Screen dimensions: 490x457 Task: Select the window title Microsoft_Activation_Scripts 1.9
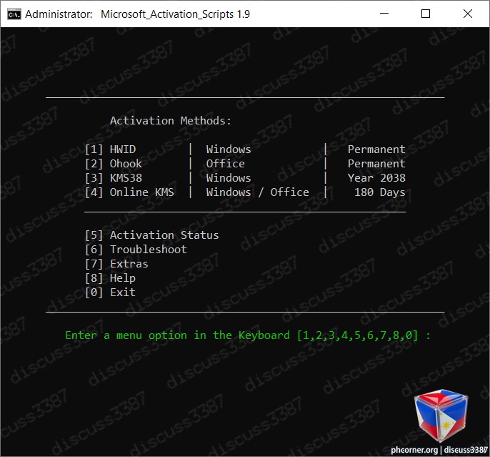coord(175,14)
